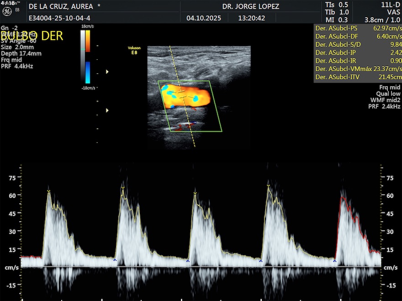402x301 pixels.
Task: Click the red orange positive color bar
Action: (88, 41)
